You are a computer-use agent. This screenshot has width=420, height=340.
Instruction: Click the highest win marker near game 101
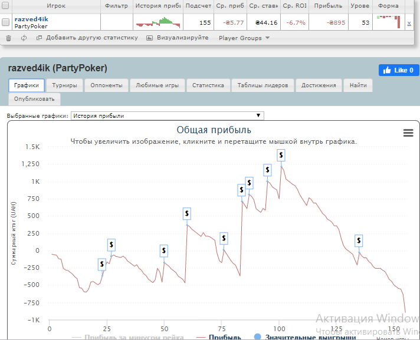tap(281, 155)
